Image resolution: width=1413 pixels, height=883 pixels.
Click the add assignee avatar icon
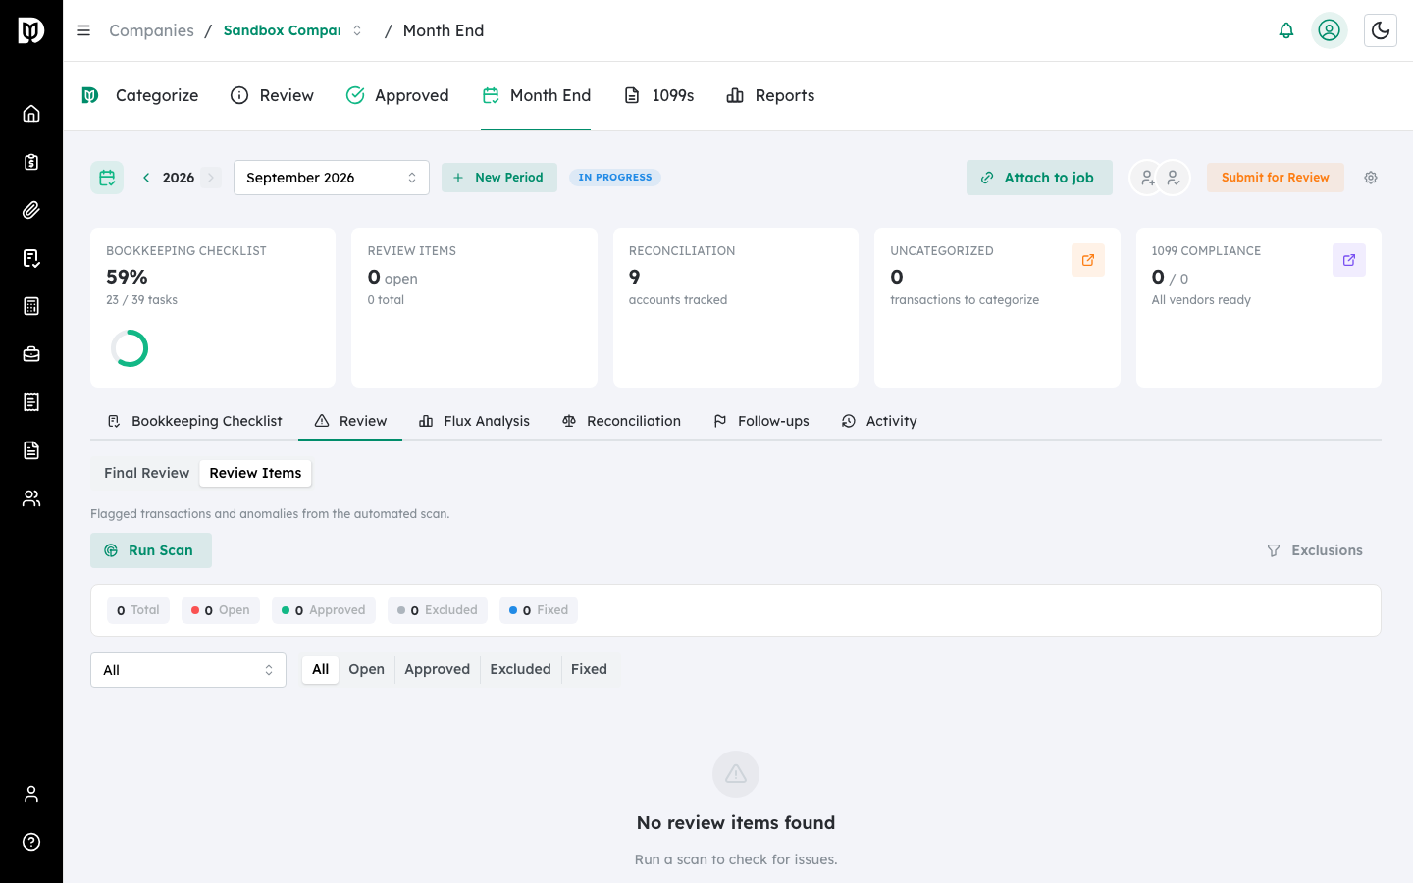tap(1146, 178)
